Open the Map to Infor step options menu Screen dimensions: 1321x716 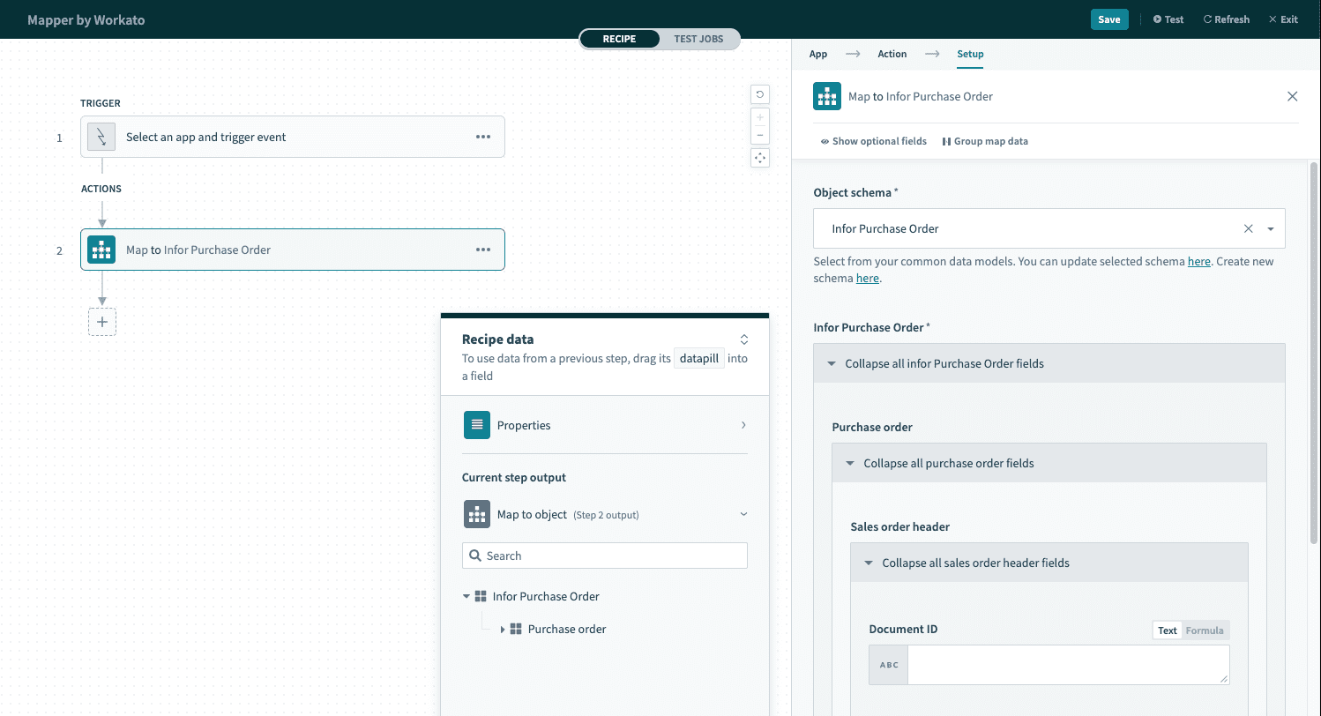482,250
